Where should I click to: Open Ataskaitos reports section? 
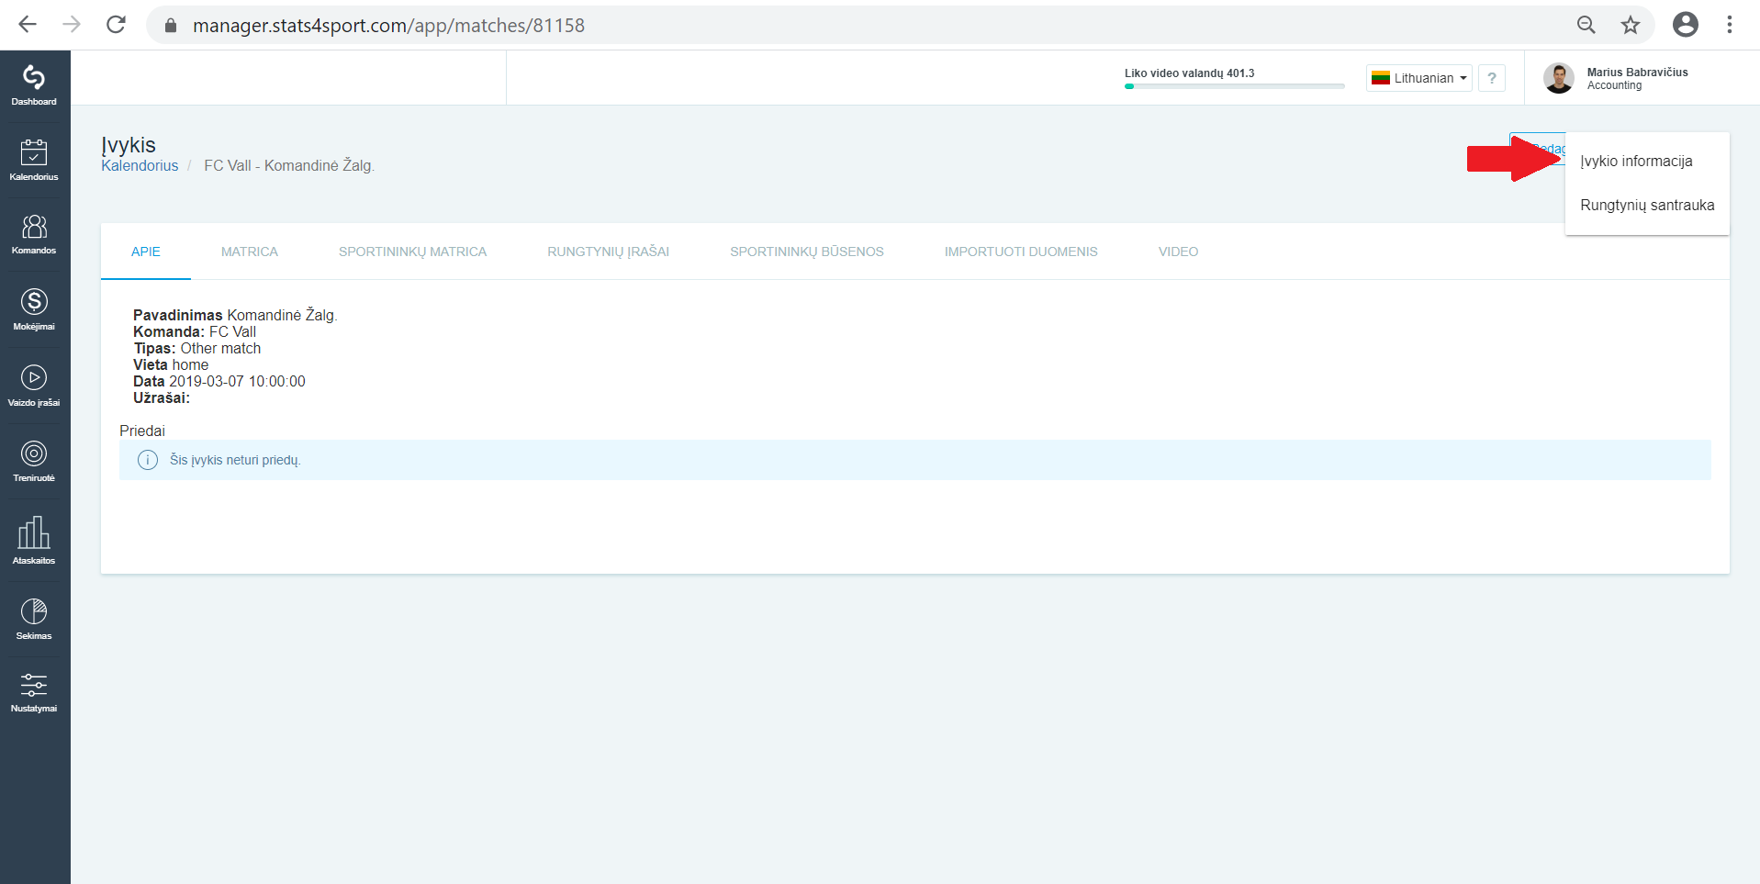(34, 540)
